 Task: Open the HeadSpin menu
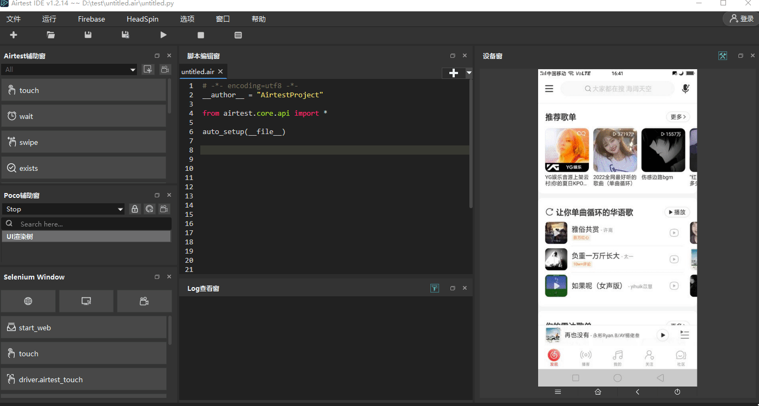(x=142, y=19)
